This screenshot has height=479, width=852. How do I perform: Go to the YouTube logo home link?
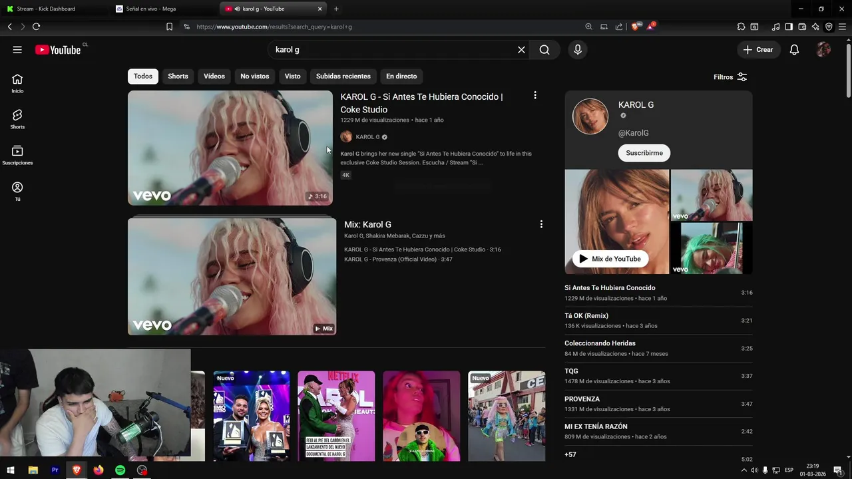point(59,50)
